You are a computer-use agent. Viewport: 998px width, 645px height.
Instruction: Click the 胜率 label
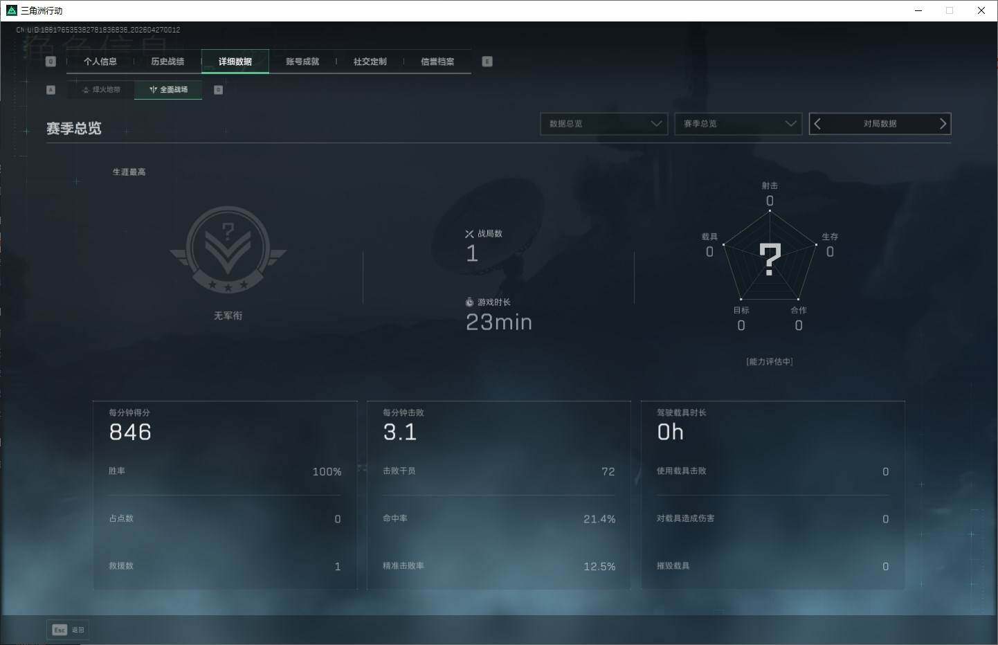point(117,471)
